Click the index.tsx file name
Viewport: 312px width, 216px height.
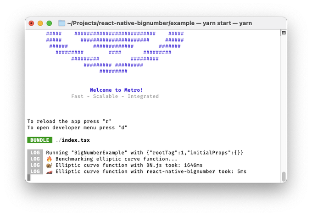(x=76, y=140)
